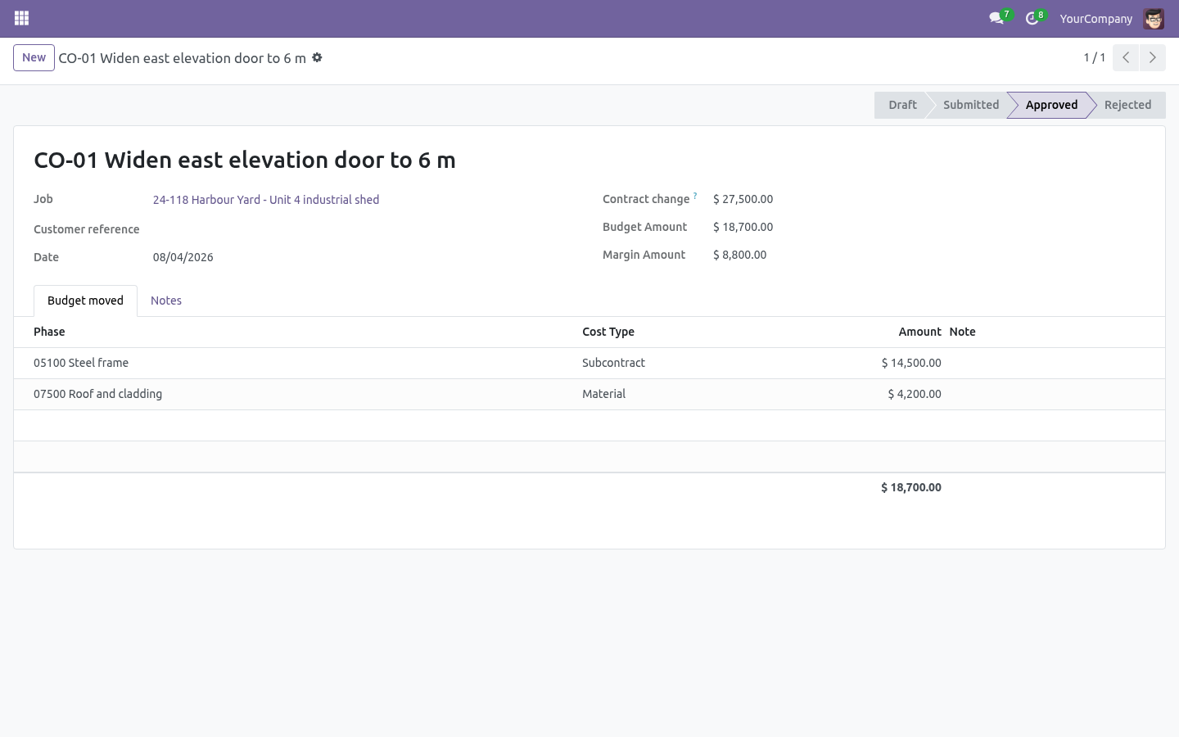Open the Harbour Yard job link
The height and width of the screenshot is (737, 1179).
click(266, 200)
